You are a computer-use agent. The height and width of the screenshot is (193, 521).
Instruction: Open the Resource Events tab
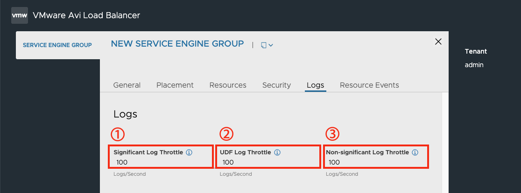tap(369, 85)
